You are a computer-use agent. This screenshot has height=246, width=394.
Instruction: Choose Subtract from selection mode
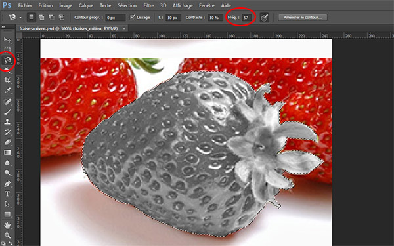click(x=51, y=17)
